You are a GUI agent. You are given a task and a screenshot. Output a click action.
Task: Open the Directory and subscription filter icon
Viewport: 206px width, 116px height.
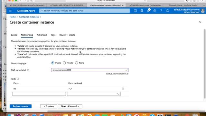coord(142,11)
